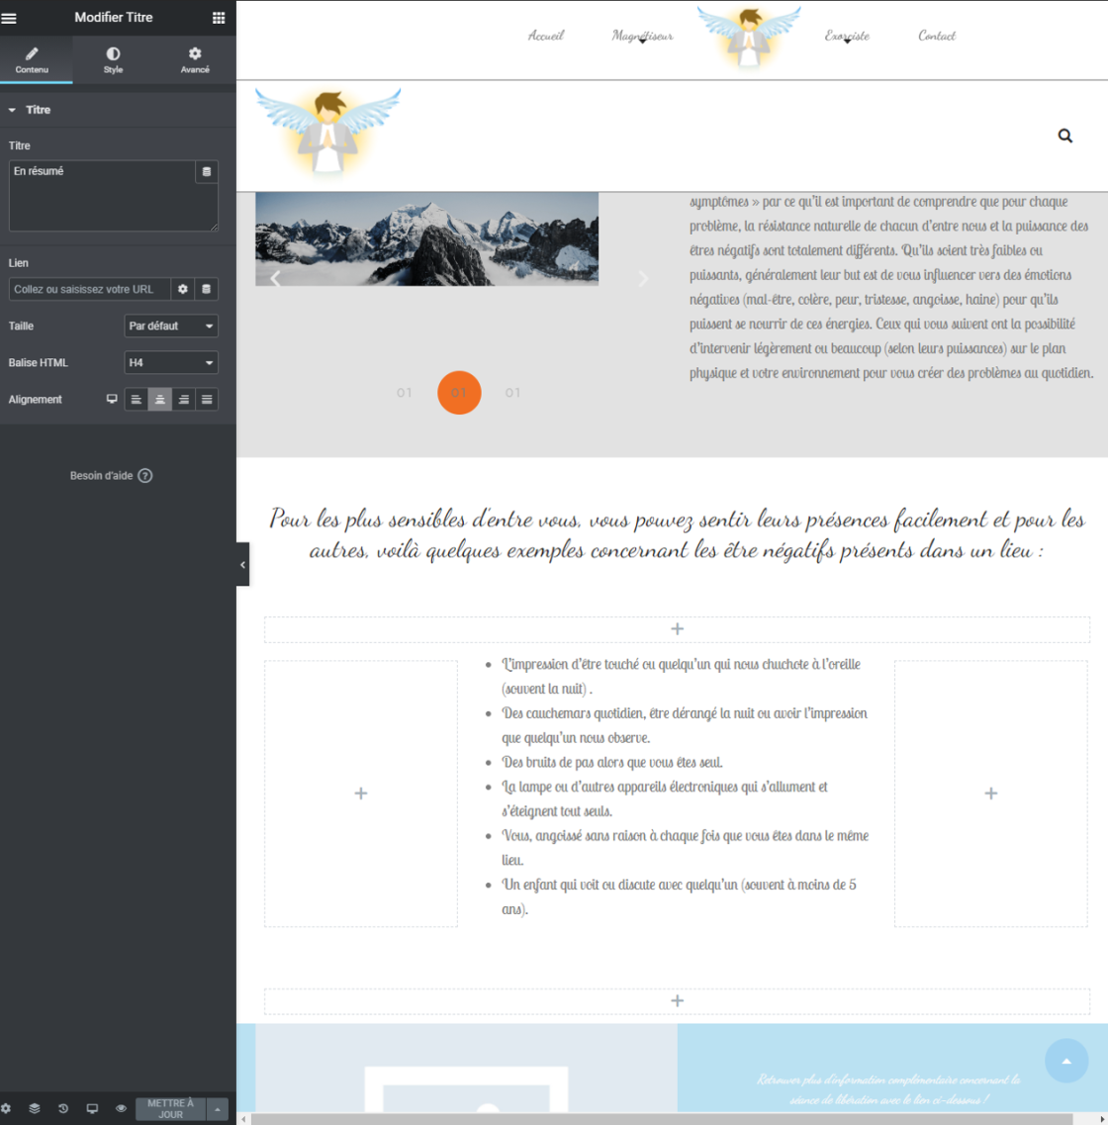Screen dimensions: 1108x1125
Task: Select the paragraph about symptômes
Action: click(x=891, y=287)
